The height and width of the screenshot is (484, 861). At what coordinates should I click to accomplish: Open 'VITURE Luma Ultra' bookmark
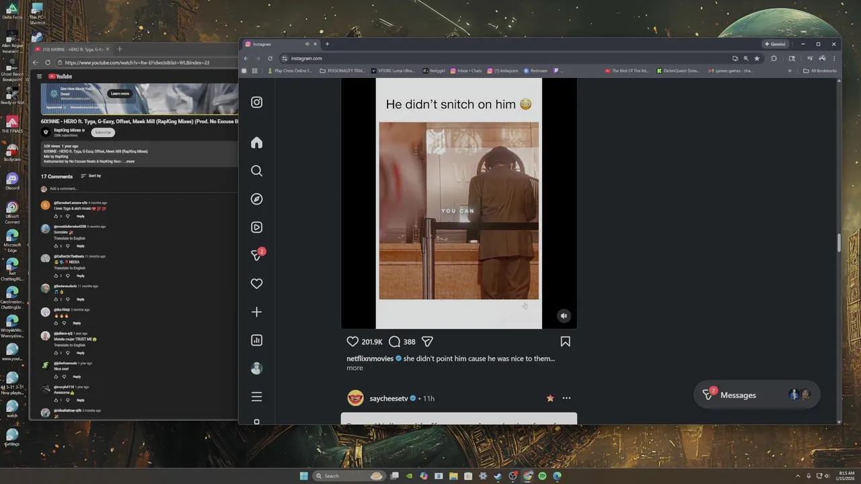[x=394, y=71]
